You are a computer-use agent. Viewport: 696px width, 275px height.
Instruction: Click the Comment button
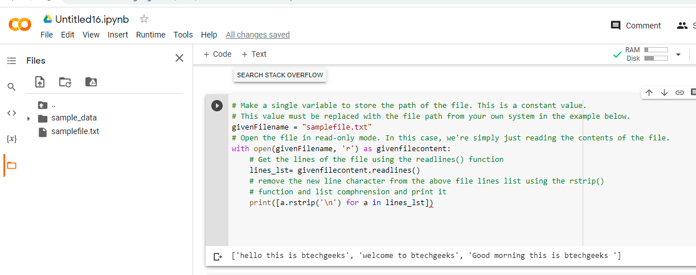[x=636, y=26]
